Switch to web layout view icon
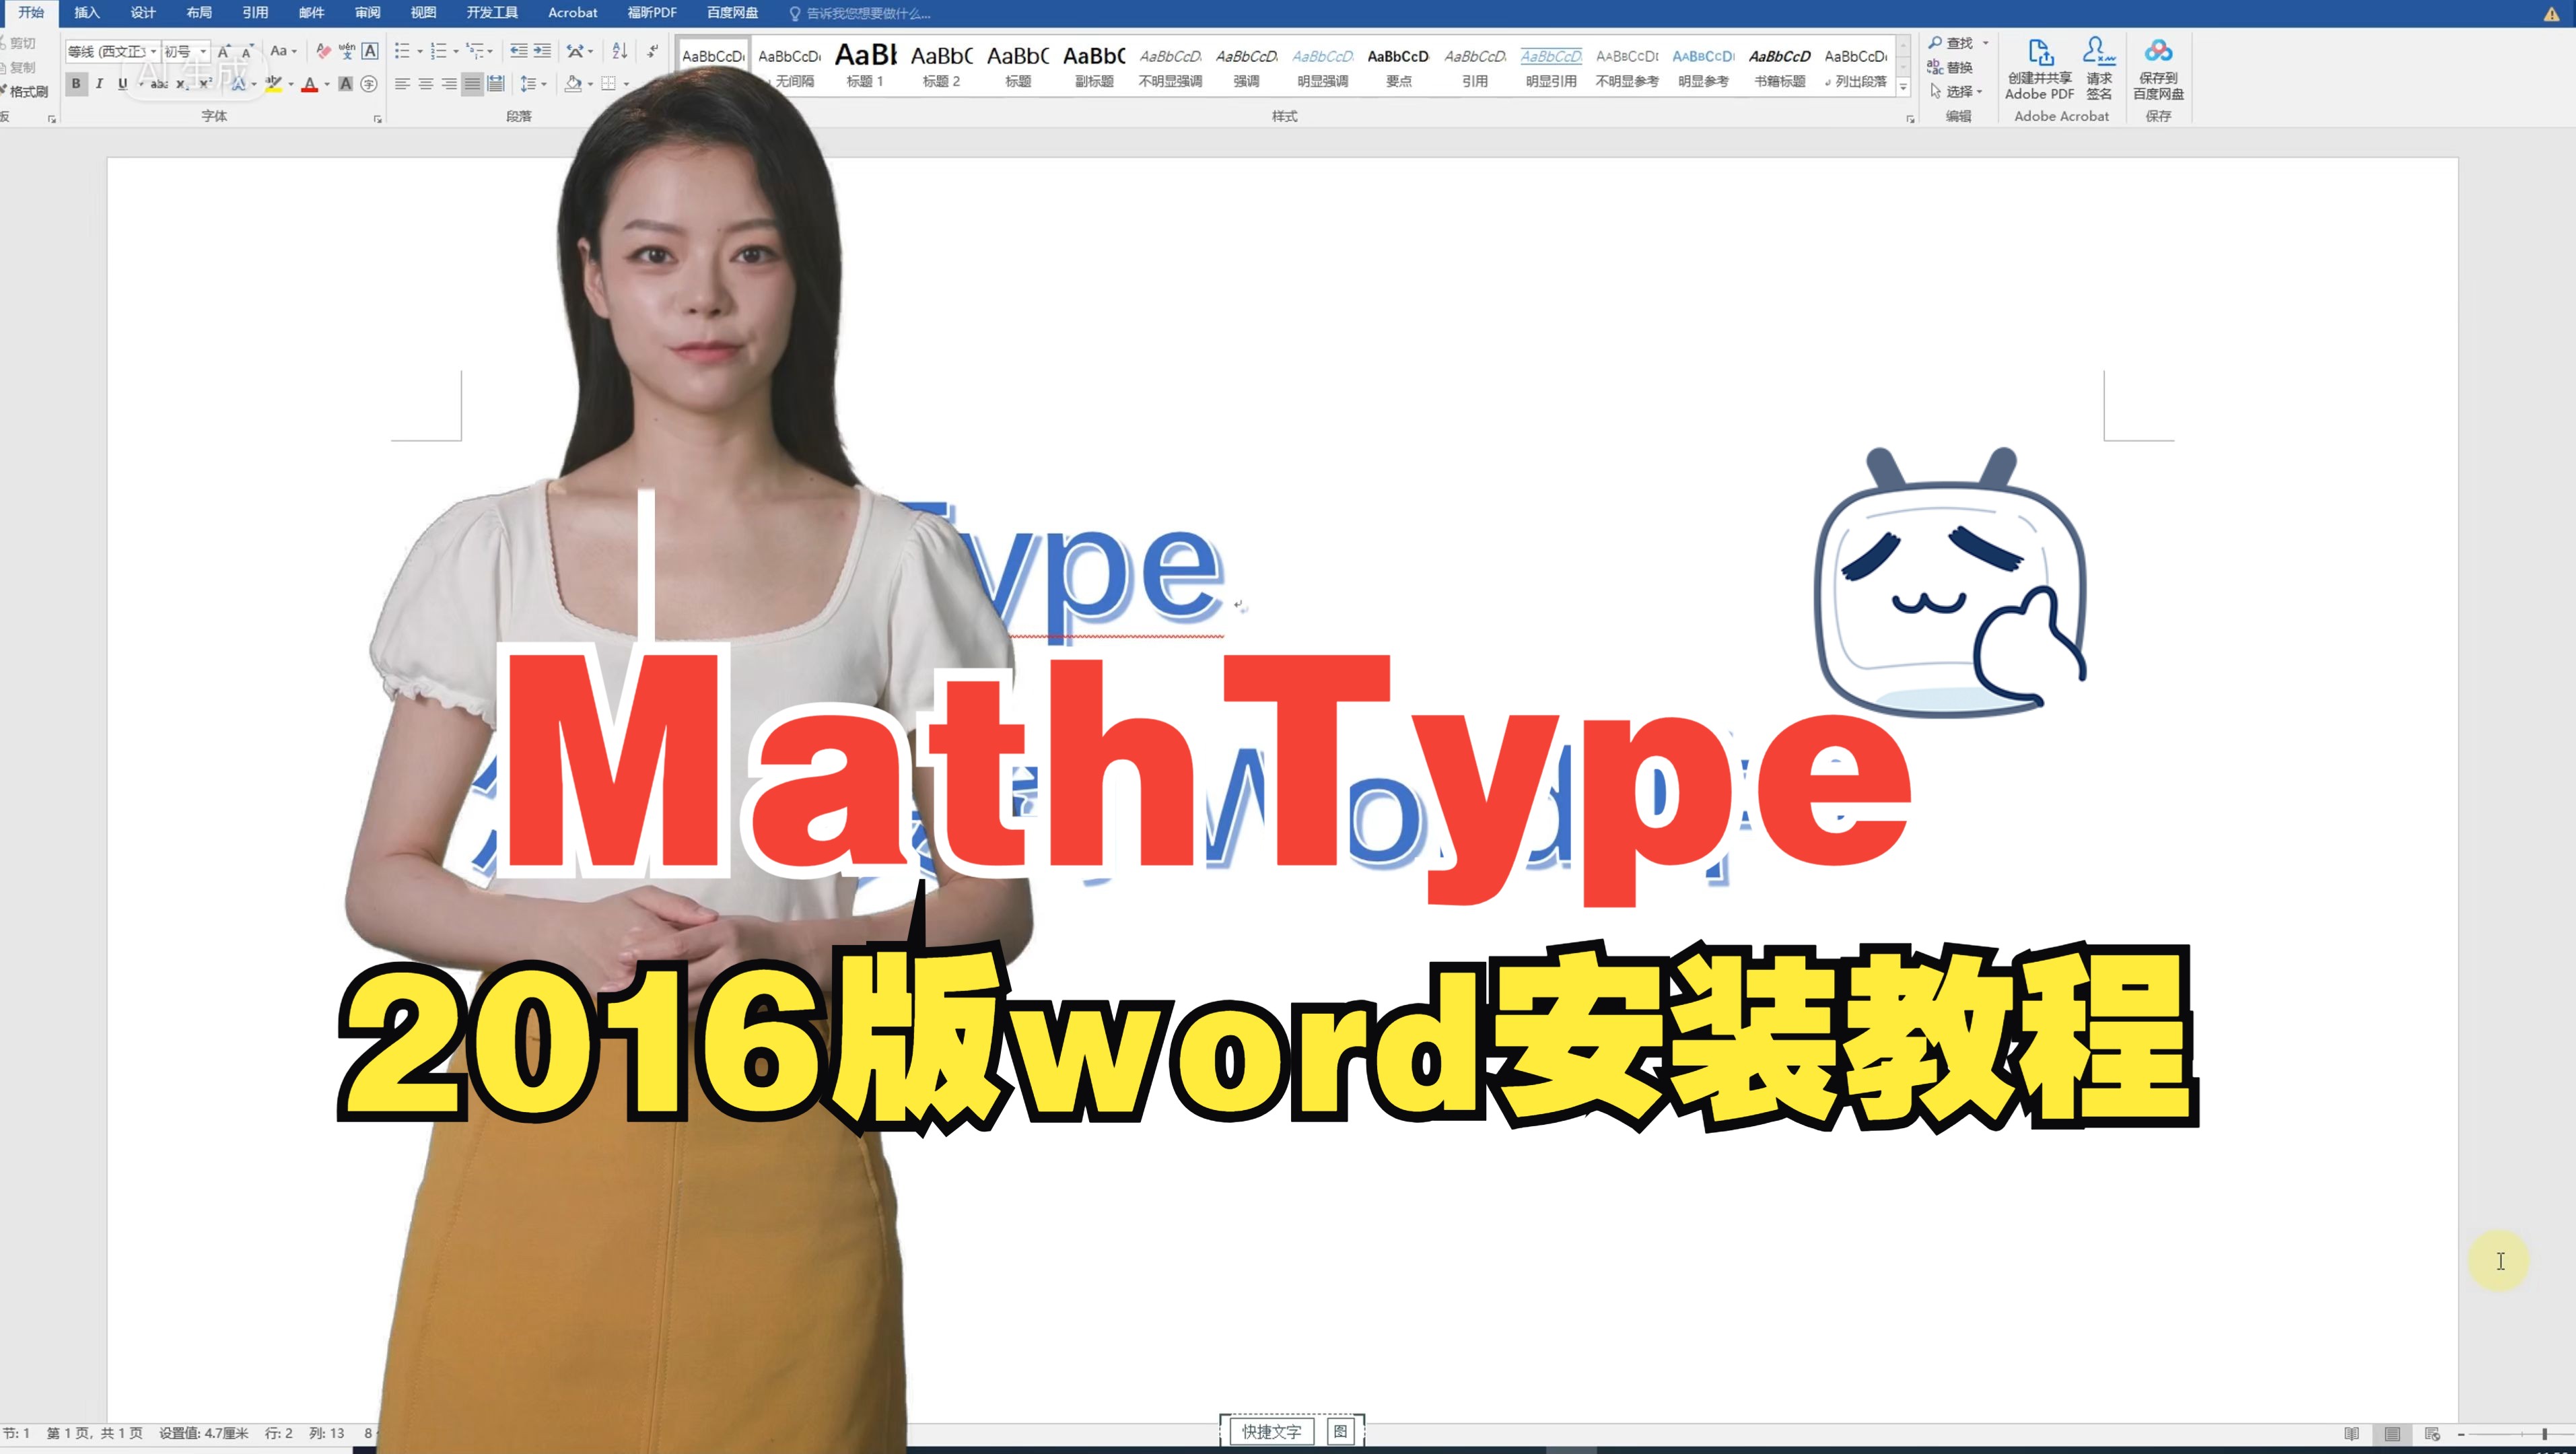2576x1454 pixels. point(2433,1434)
